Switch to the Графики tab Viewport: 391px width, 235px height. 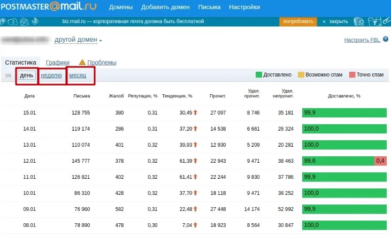pos(57,63)
